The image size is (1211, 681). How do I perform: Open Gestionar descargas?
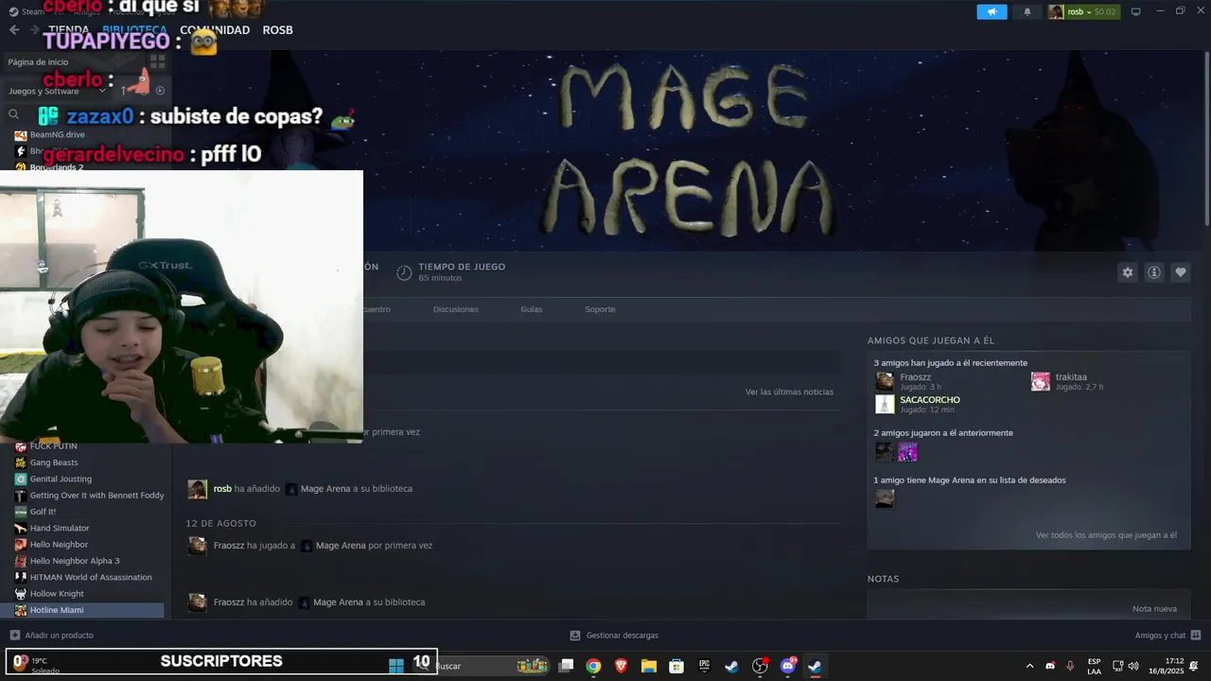point(614,636)
